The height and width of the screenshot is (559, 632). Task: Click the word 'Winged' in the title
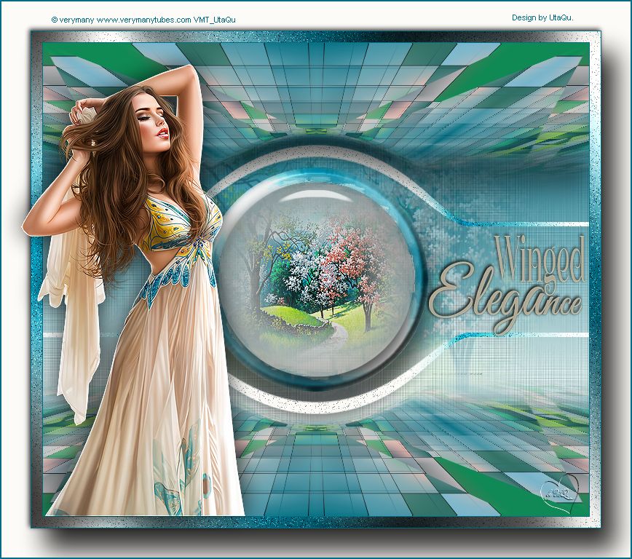(x=541, y=258)
